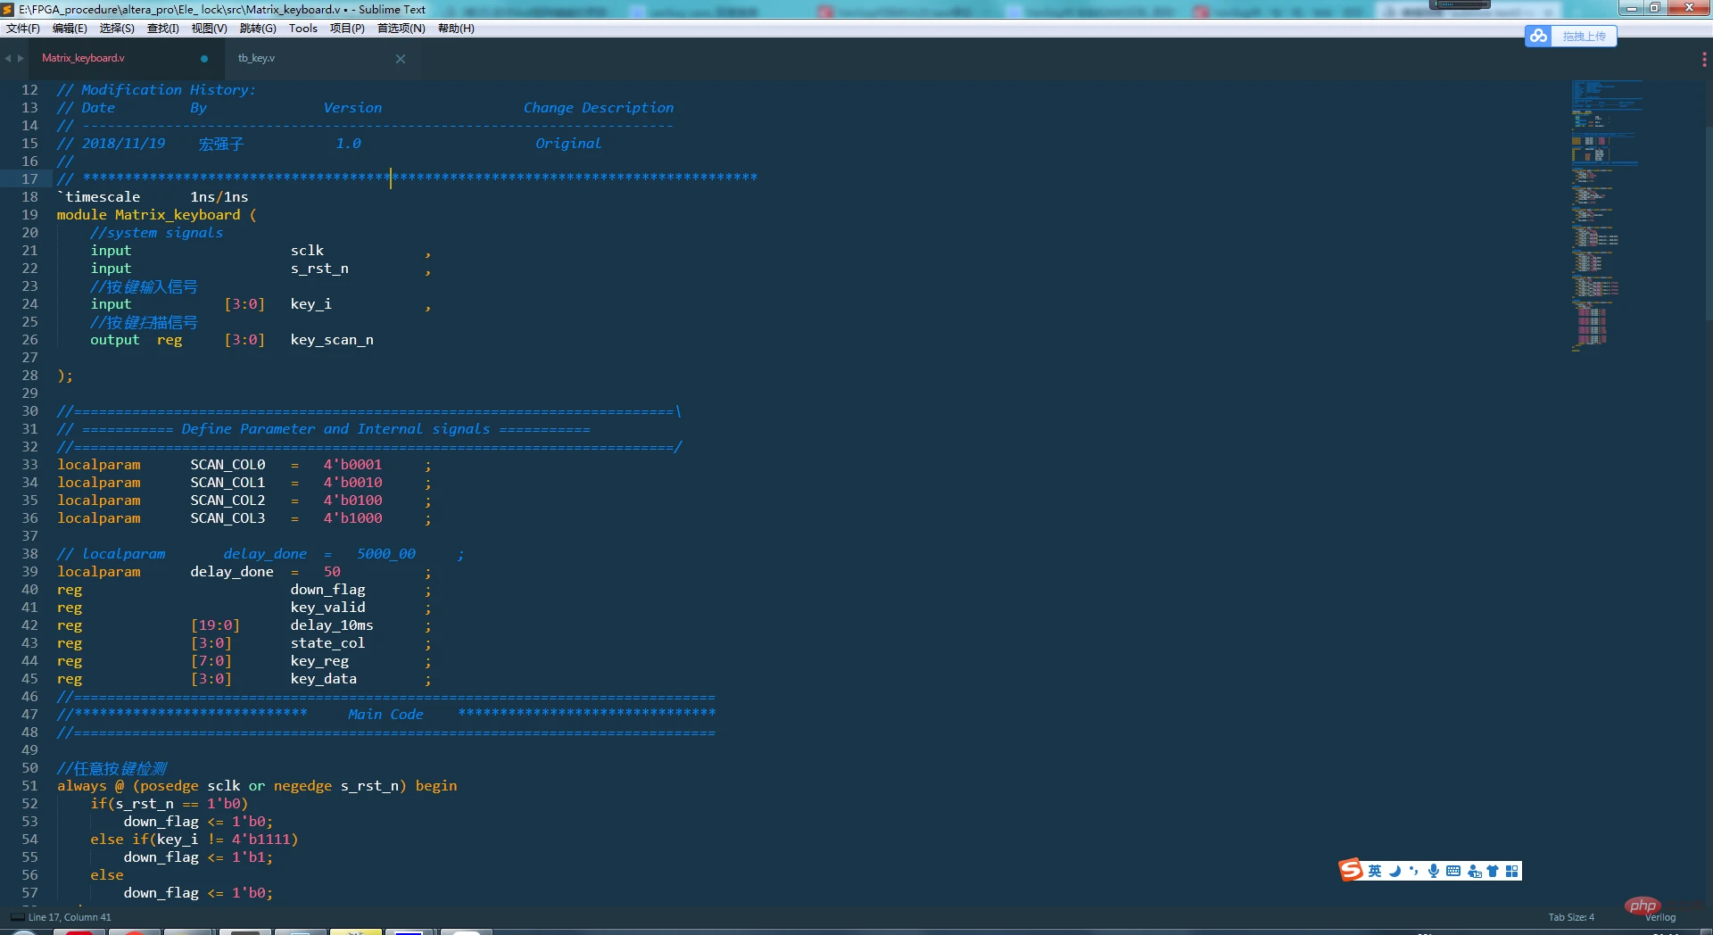Click the Sogou user account icon

click(x=1473, y=871)
